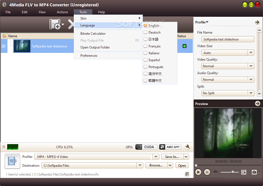
Task: Click the Status column header
Action: point(182,36)
